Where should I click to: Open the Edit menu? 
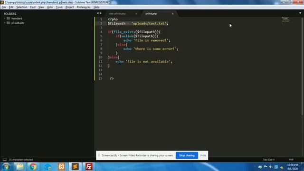(11, 7)
